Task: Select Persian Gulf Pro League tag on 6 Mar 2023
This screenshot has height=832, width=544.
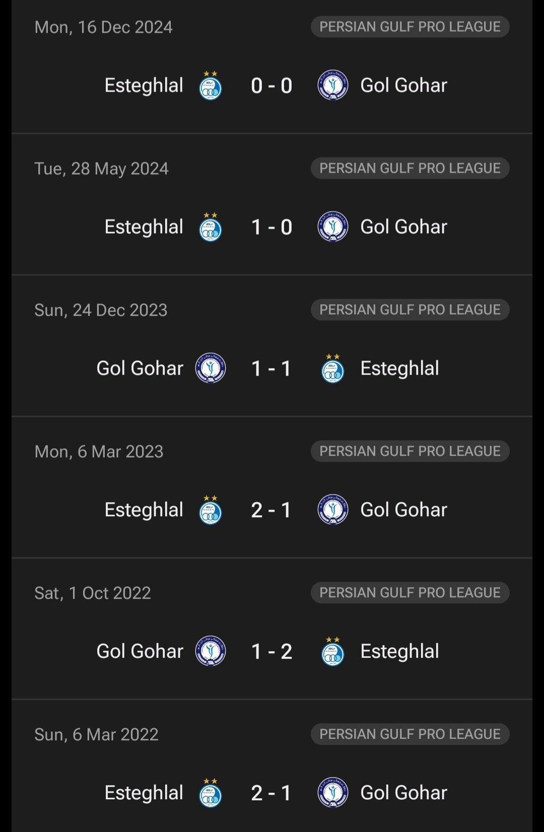Action: pyautogui.click(x=410, y=451)
